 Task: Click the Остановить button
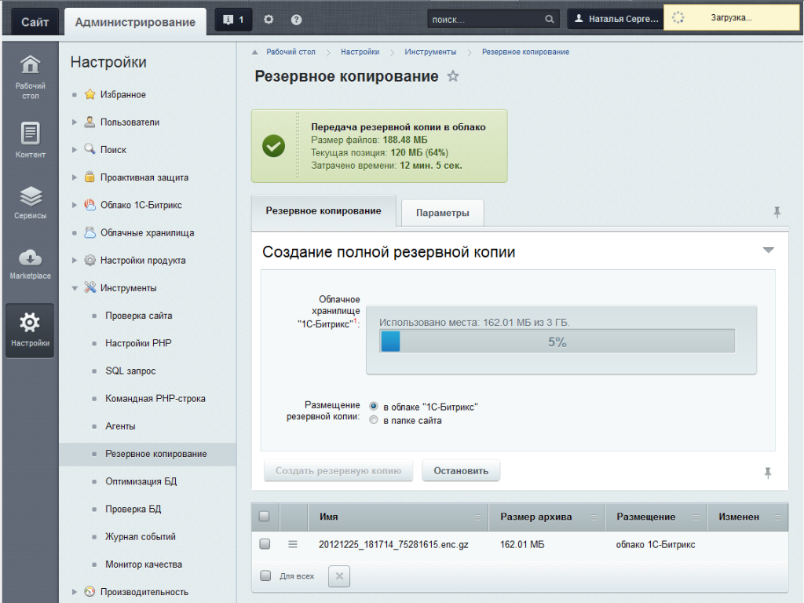(461, 471)
